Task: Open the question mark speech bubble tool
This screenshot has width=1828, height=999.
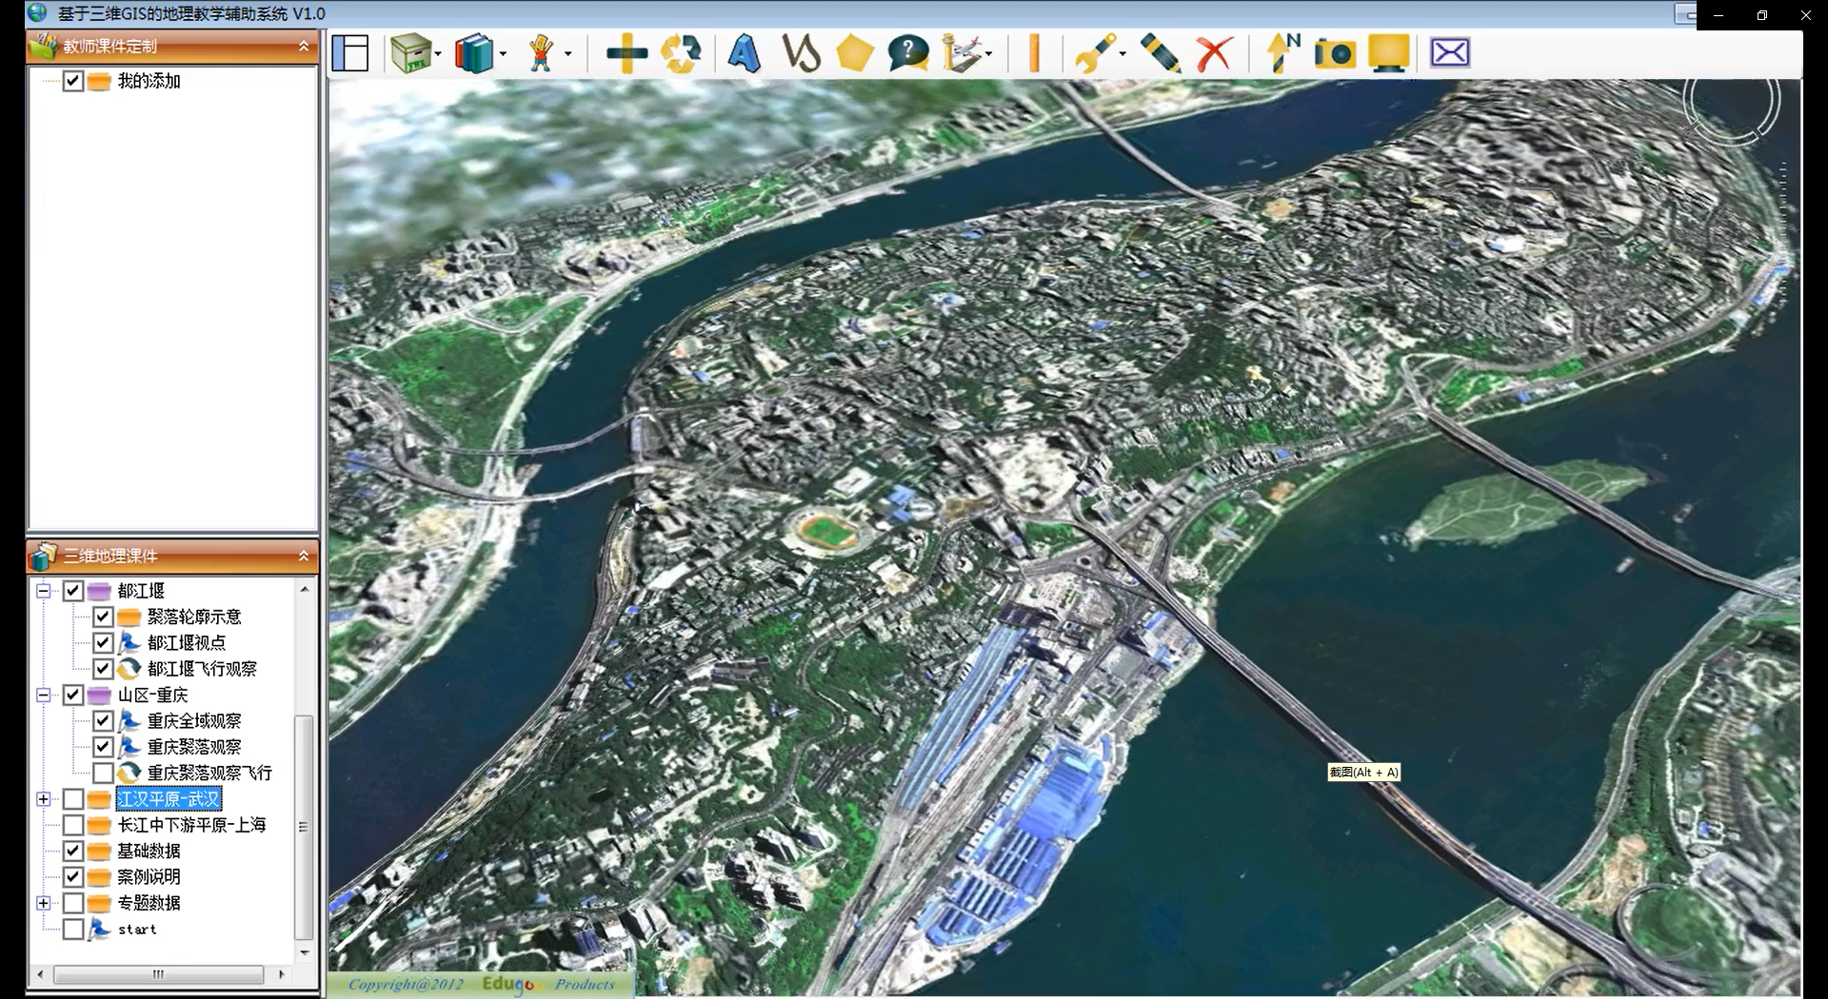Action: point(908,53)
